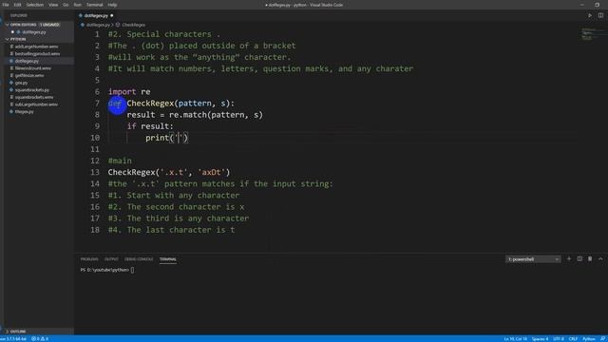
Task: Focus the terminal prompt input
Action: point(133,270)
